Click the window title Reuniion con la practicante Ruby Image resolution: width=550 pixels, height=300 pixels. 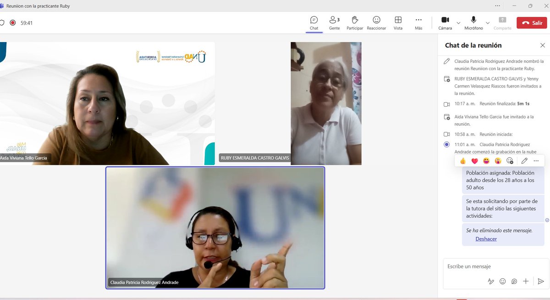pyautogui.click(x=38, y=6)
